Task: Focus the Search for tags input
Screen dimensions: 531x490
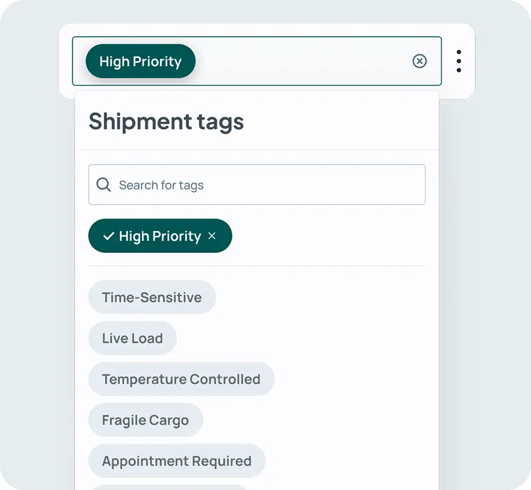Action: [x=265, y=185]
